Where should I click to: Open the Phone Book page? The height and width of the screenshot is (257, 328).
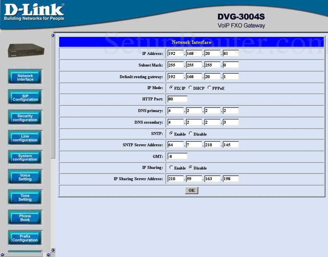pyautogui.click(x=25, y=217)
